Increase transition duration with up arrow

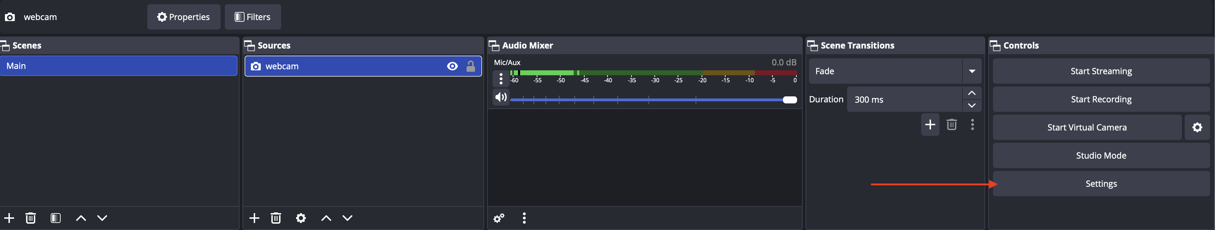972,93
